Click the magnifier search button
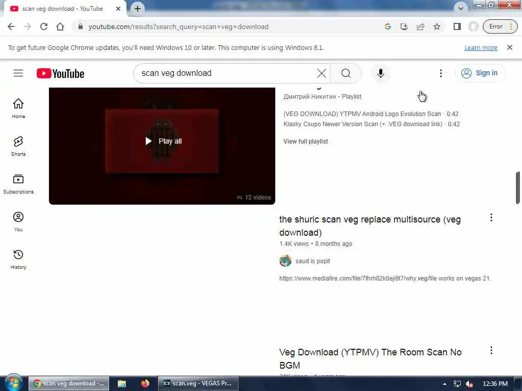Viewport: 522px width, 391px height. click(x=346, y=73)
